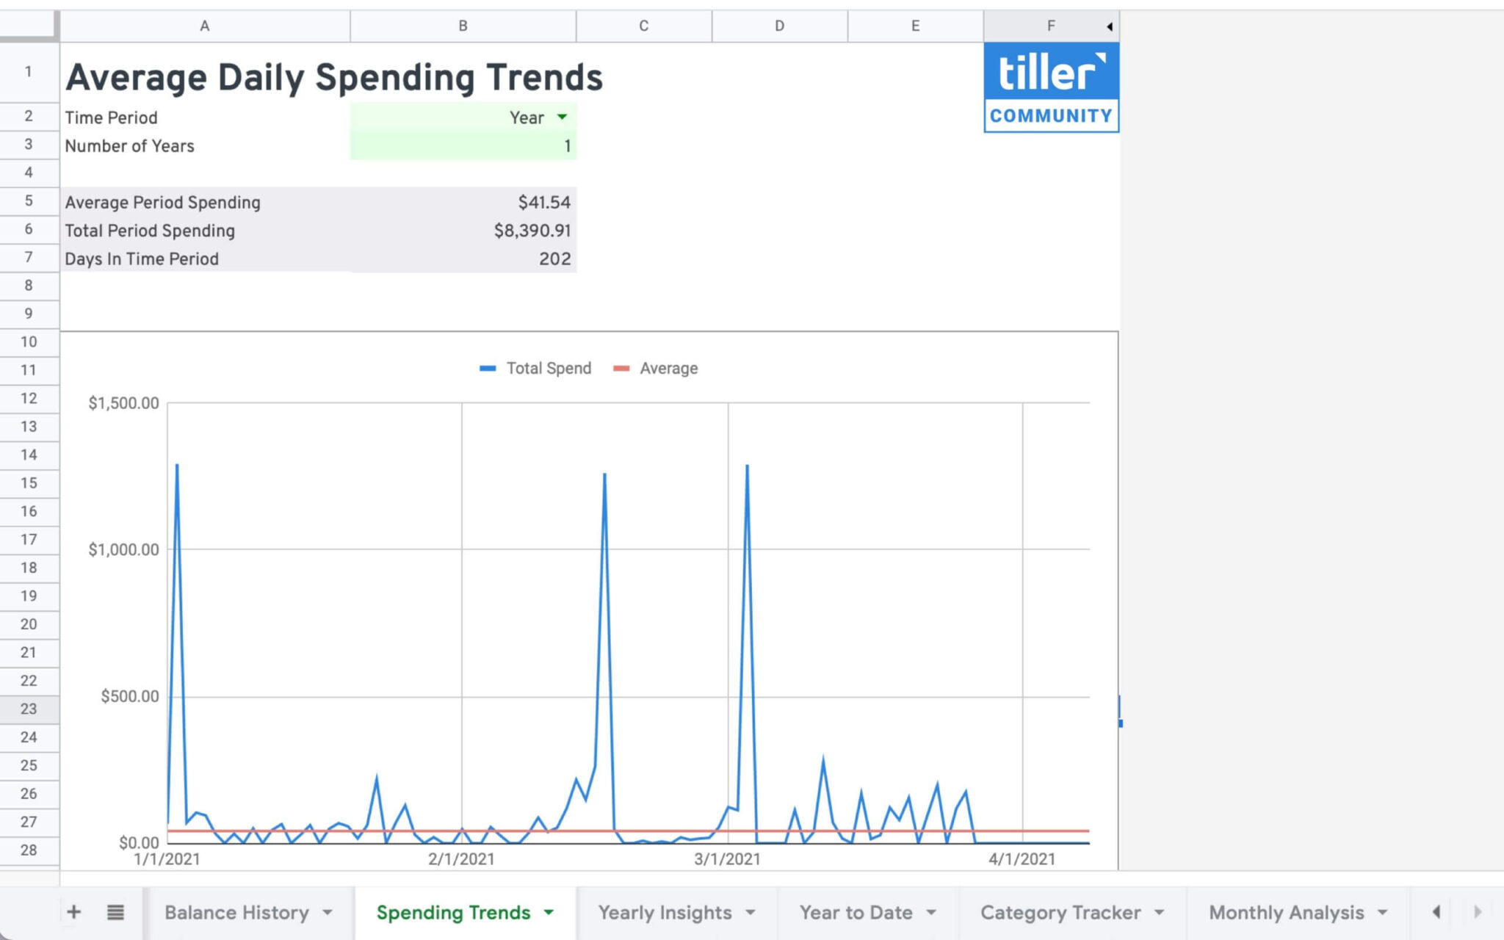Open the all sheets list icon
The height and width of the screenshot is (940, 1504).
click(115, 912)
